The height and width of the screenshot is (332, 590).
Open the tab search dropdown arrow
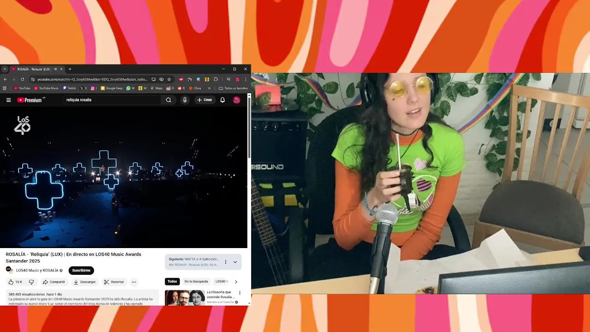click(x=5, y=69)
